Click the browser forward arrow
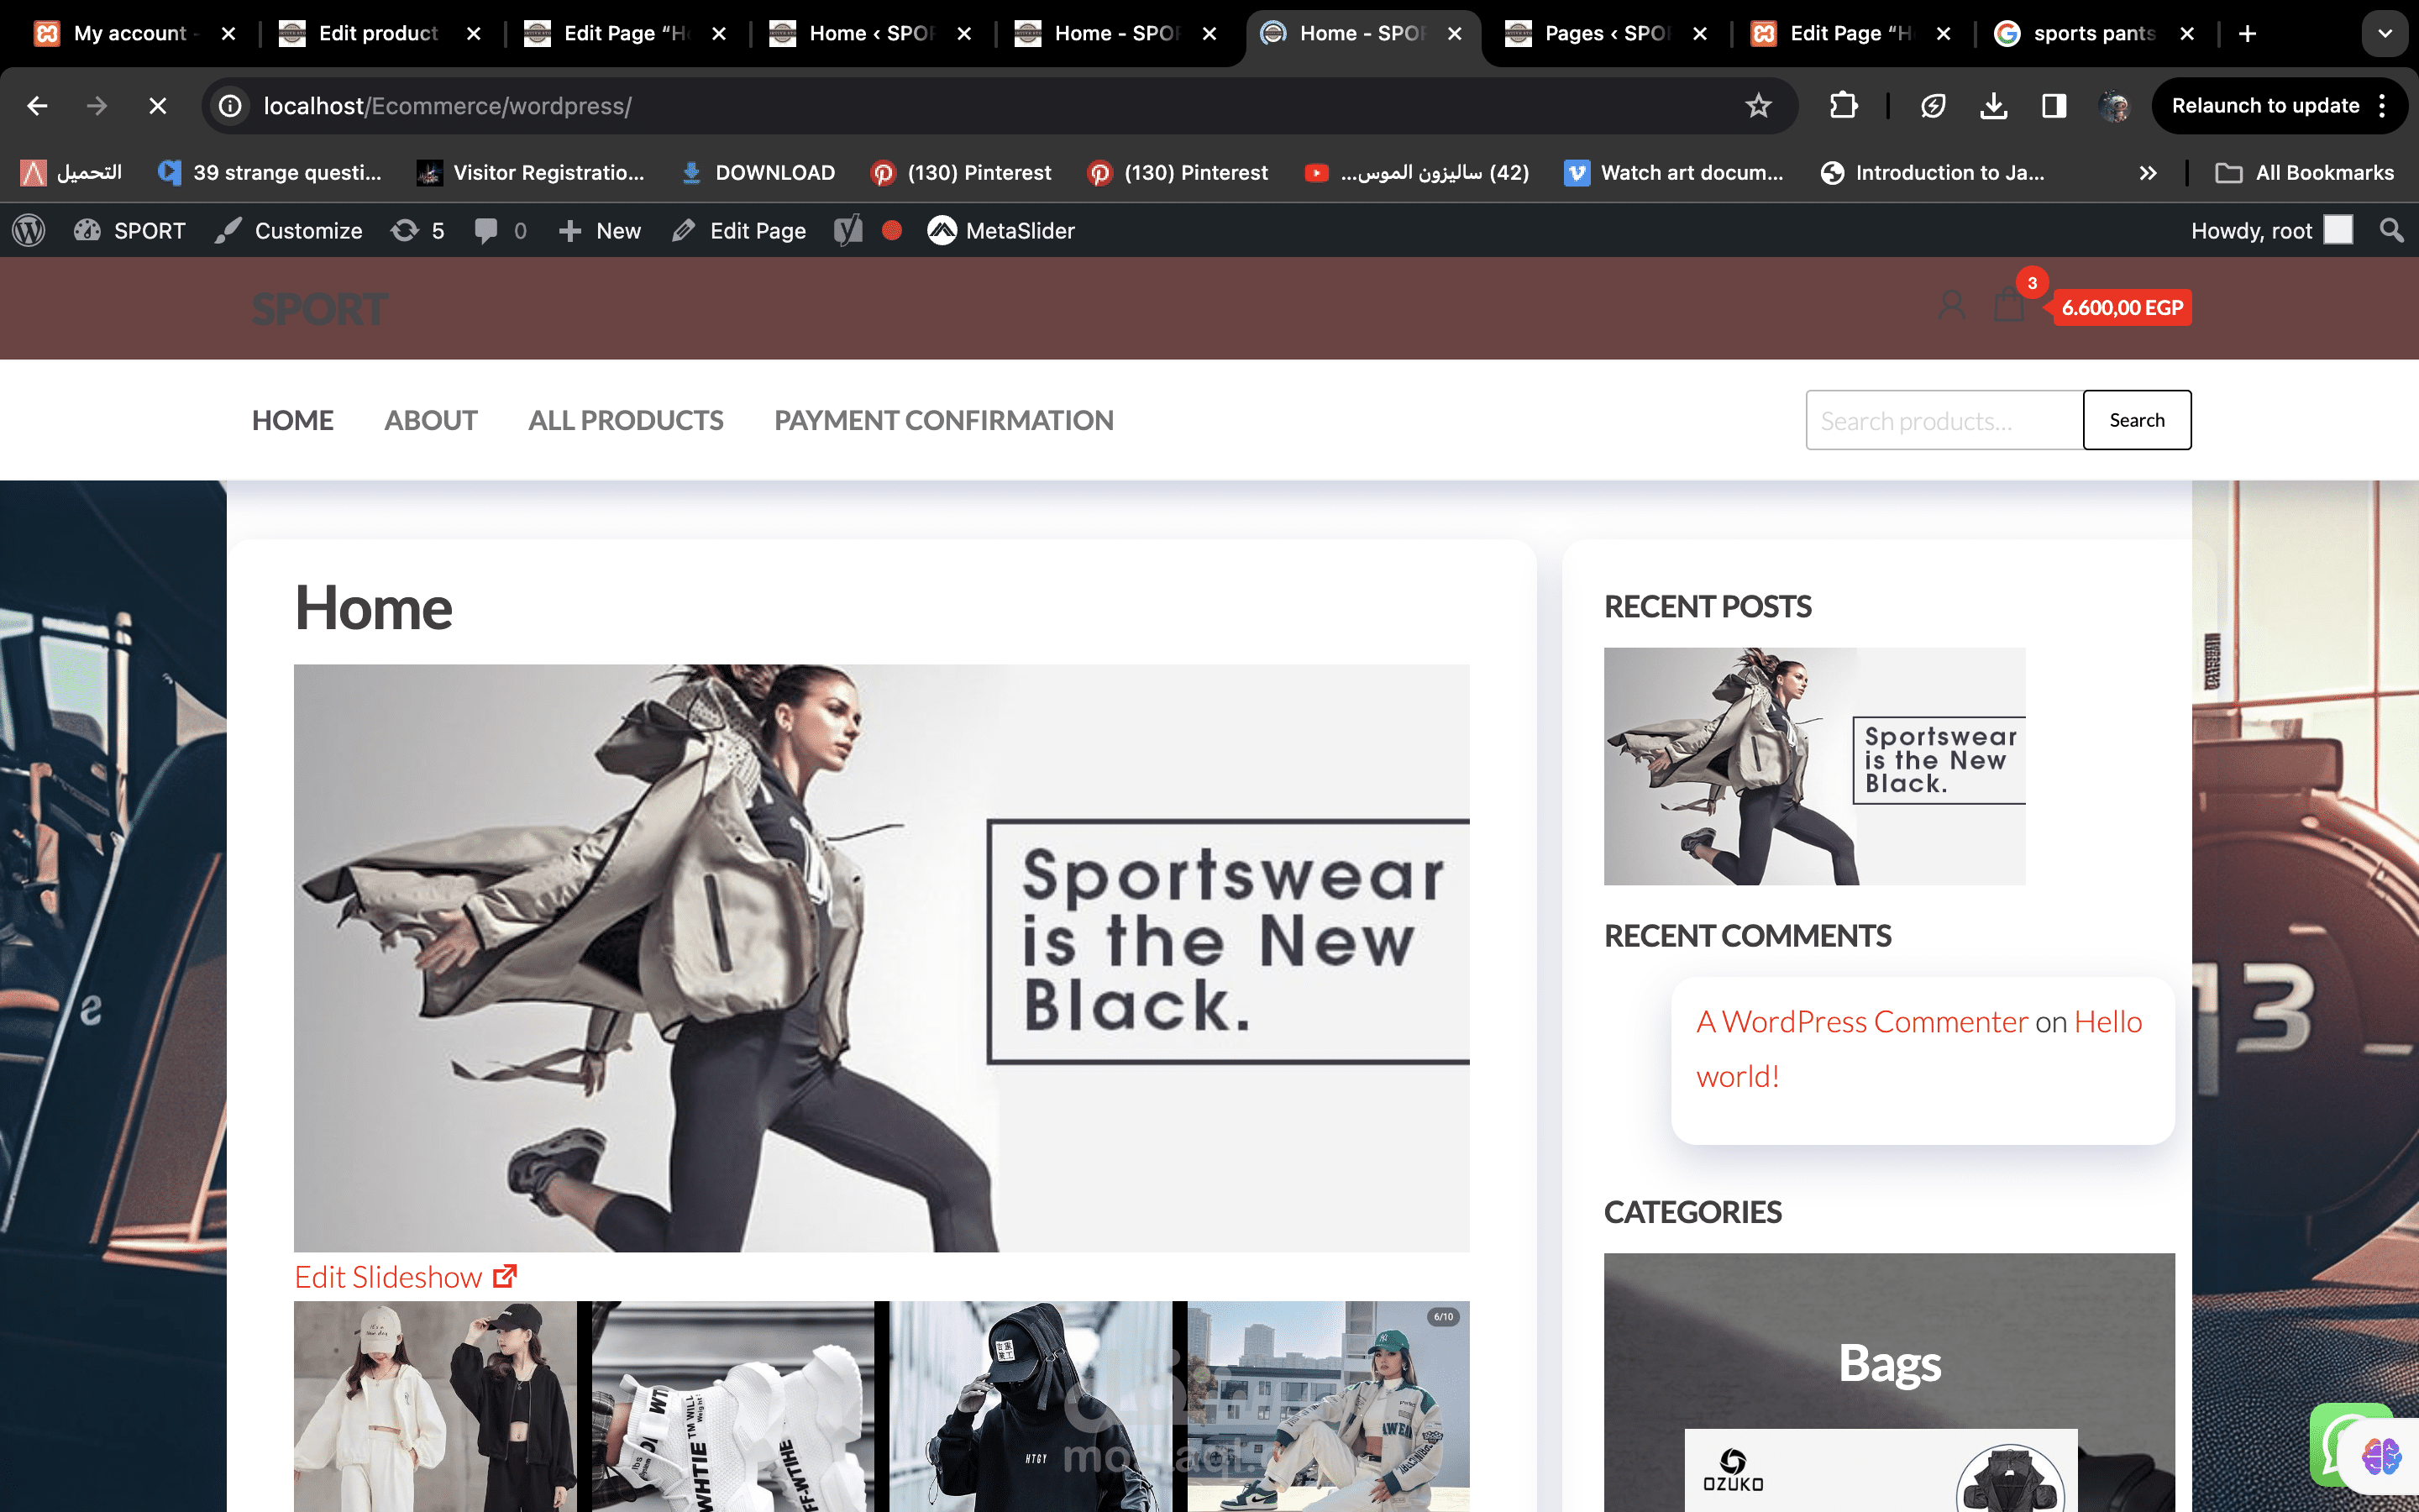The image size is (2419, 1512). tap(97, 106)
